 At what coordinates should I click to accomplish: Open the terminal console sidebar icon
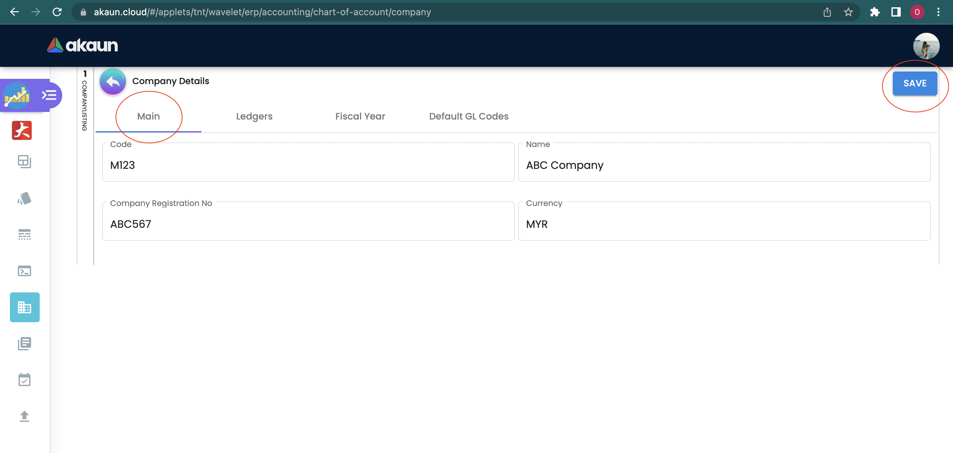pos(24,271)
